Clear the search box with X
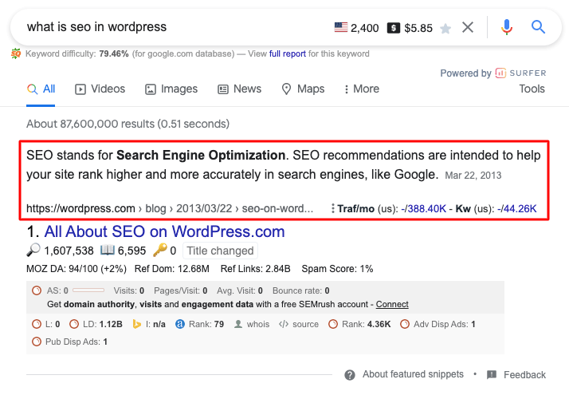 coord(468,27)
